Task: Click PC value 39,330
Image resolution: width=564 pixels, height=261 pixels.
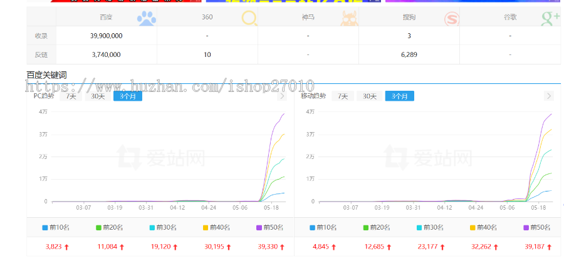Action: (268, 247)
